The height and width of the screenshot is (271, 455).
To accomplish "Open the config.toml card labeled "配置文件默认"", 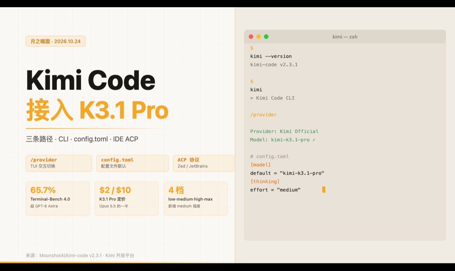I will [132, 163].
